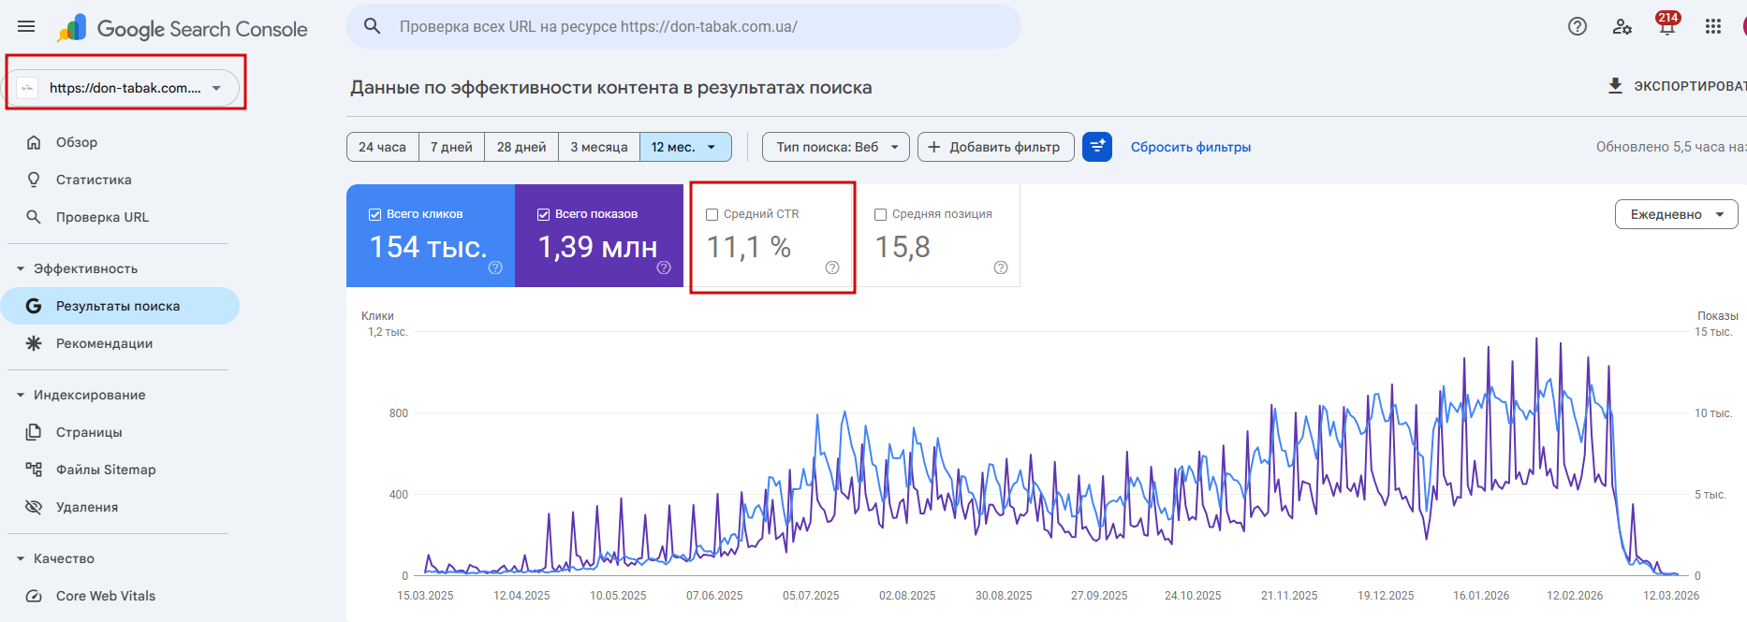Toggle the Total clicks checkbox

pos(374,214)
